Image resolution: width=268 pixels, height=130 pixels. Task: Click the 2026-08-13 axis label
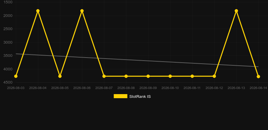[236, 88]
